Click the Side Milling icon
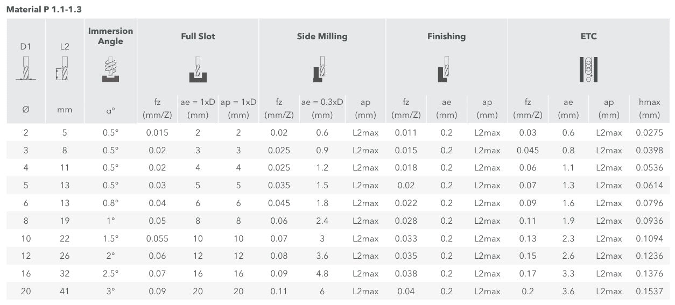 pos(319,69)
